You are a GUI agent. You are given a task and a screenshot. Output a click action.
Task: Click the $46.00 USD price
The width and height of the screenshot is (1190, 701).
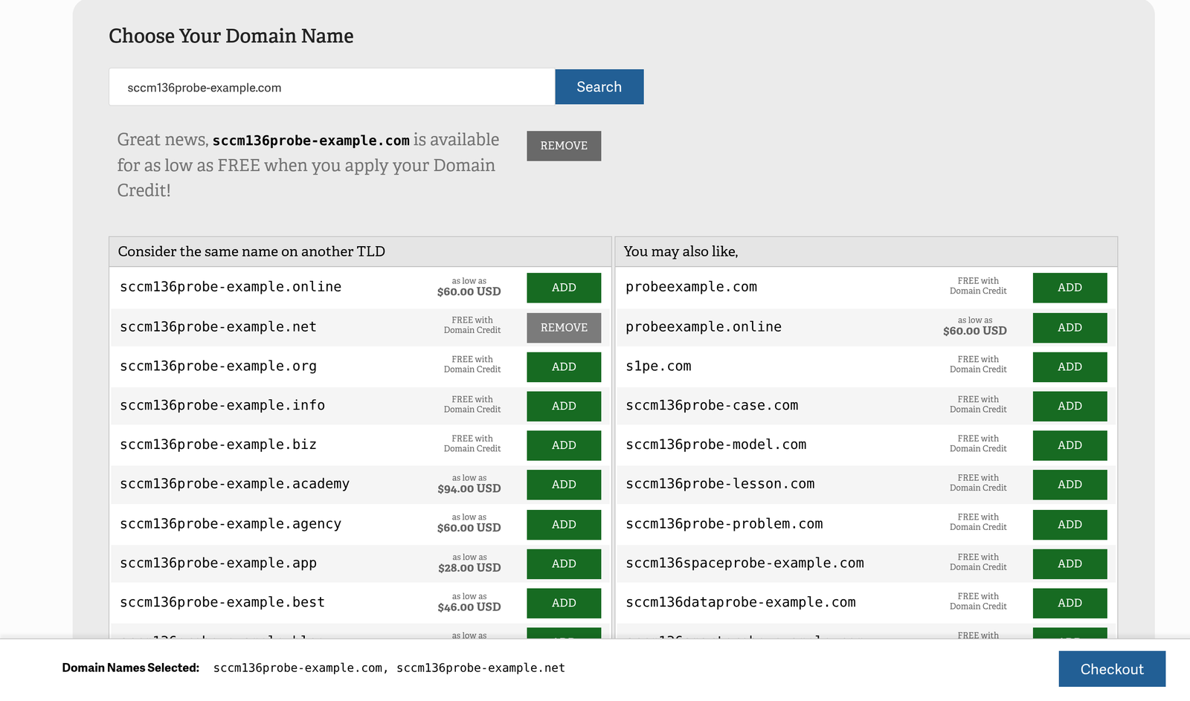(x=469, y=607)
